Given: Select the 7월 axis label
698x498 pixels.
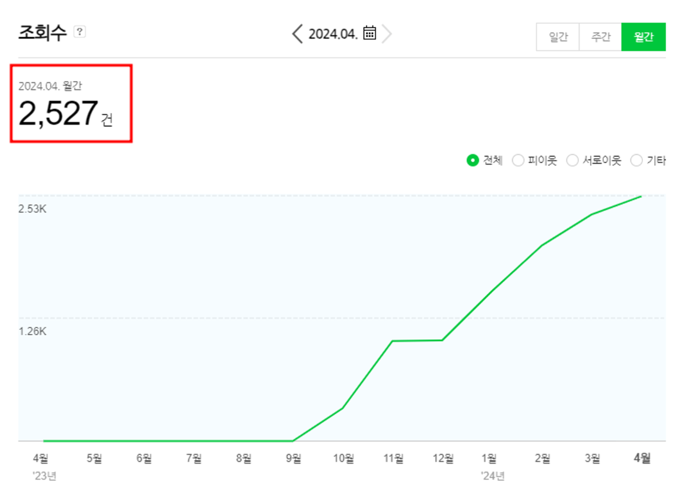Looking at the screenshot, I should click(x=194, y=458).
